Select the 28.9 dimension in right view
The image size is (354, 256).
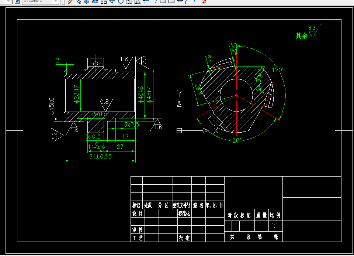point(198,89)
